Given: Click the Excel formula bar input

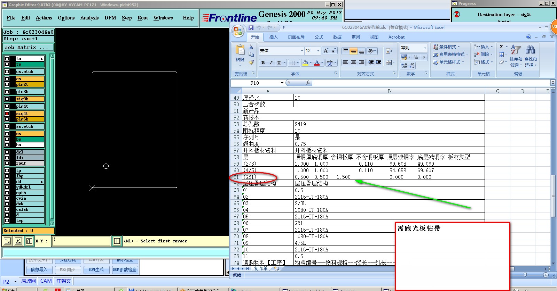Looking at the screenshot, I should point(431,83).
